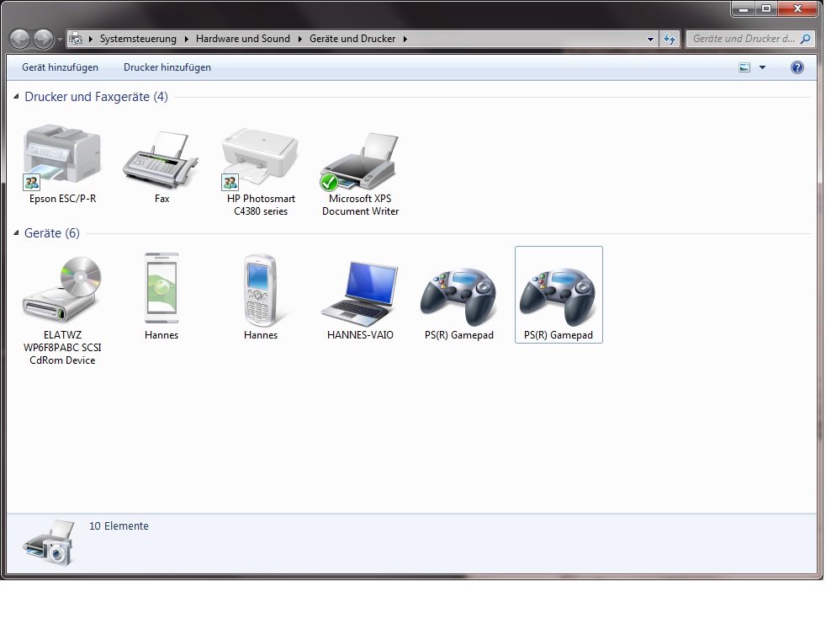Minimize the Geräte und Drucker window
Image resolution: width=826 pixels, height=640 pixels.
coord(744,9)
